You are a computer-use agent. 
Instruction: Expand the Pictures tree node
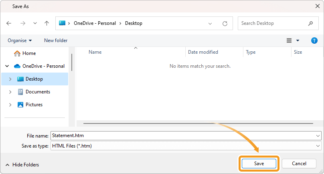(10, 105)
